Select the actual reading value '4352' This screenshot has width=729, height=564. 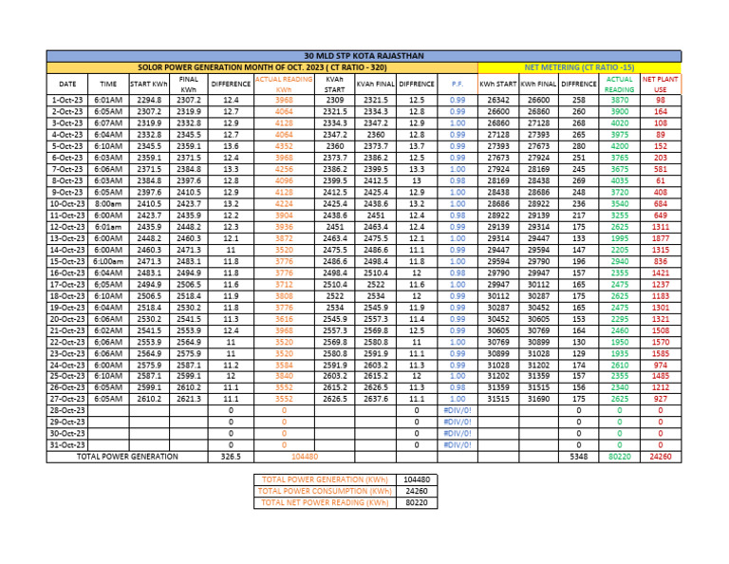tap(284, 146)
